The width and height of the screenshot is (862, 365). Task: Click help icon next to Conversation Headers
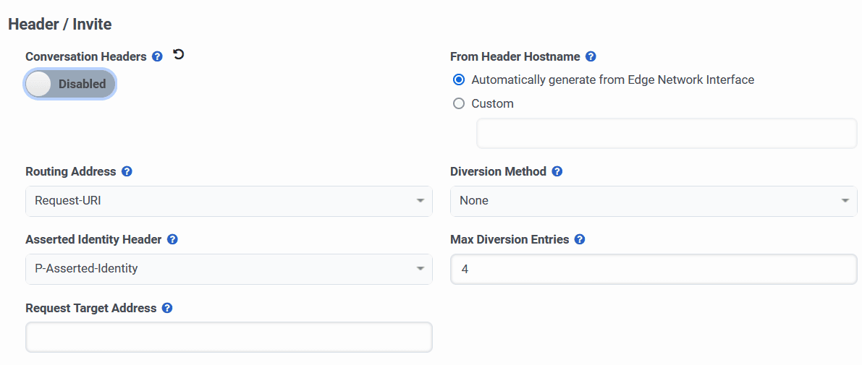coord(158,56)
